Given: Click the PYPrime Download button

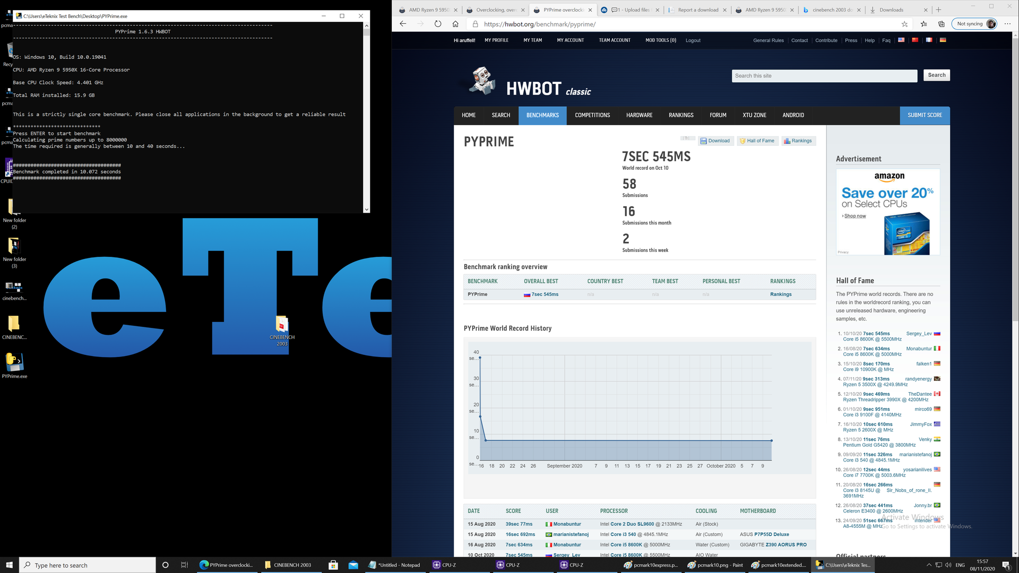Looking at the screenshot, I should click(714, 141).
